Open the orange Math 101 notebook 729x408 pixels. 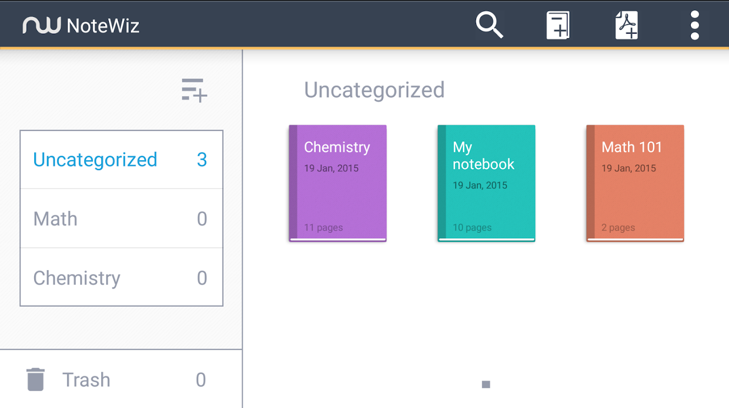pos(635,183)
